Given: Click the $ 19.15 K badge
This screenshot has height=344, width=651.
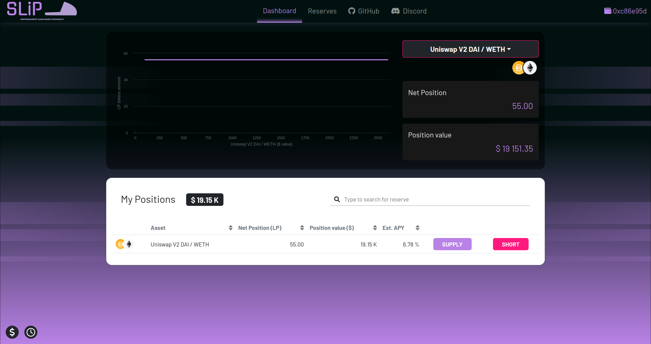Looking at the screenshot, I should 204,200.
